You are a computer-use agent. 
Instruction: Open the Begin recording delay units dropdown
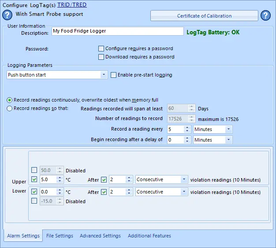click(228, 140)
